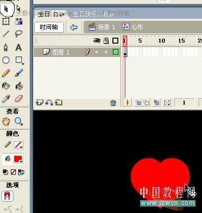
Task: Insert a layer folder
Action: coord(58,103)
